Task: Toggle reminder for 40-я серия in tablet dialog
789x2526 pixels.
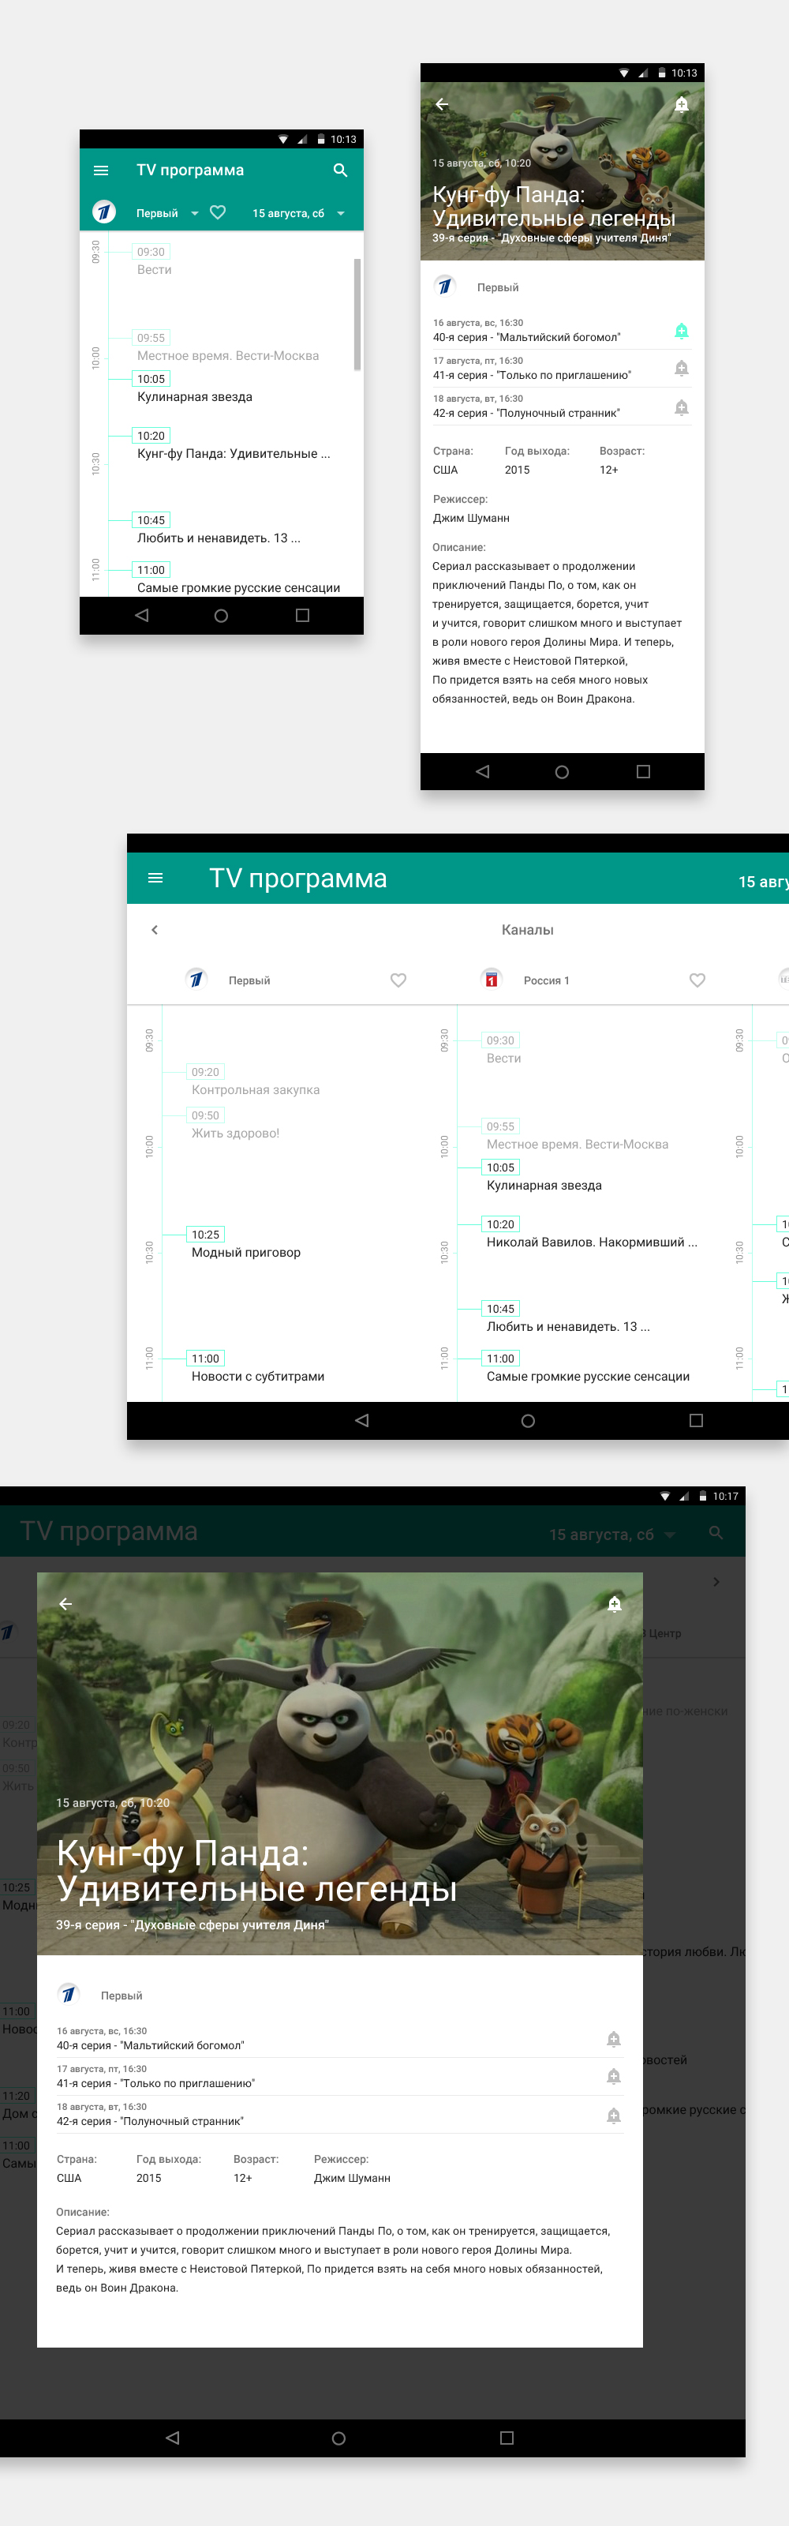Action: tap(614, 2040)
